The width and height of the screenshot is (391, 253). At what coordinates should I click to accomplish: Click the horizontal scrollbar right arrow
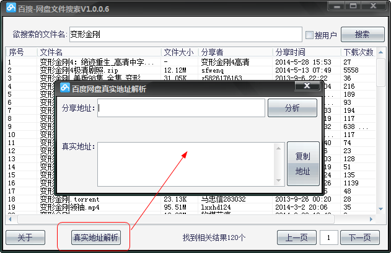[371, 219]
